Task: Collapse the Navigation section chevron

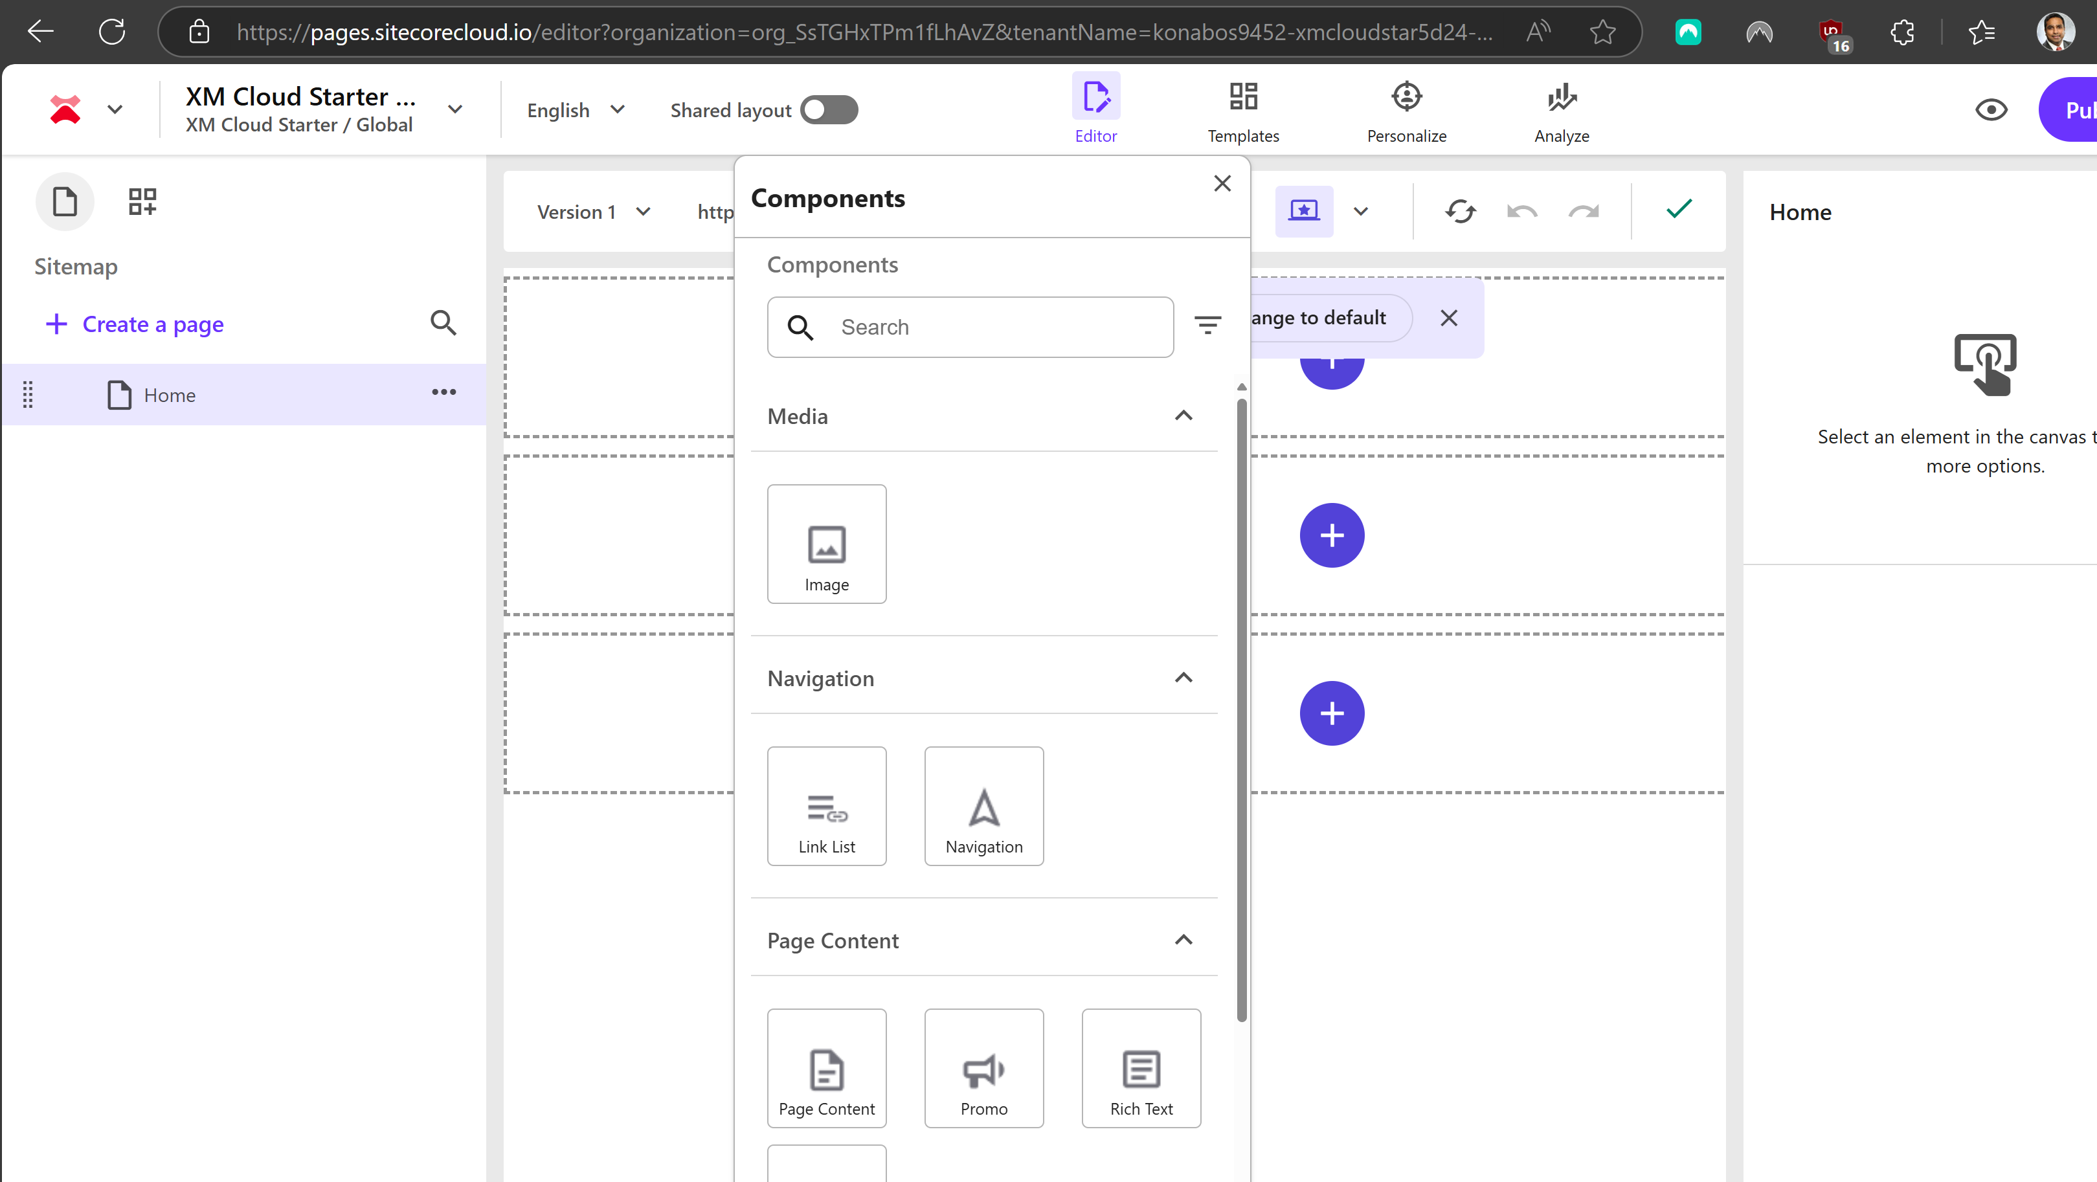Action: pos(1183,678)
